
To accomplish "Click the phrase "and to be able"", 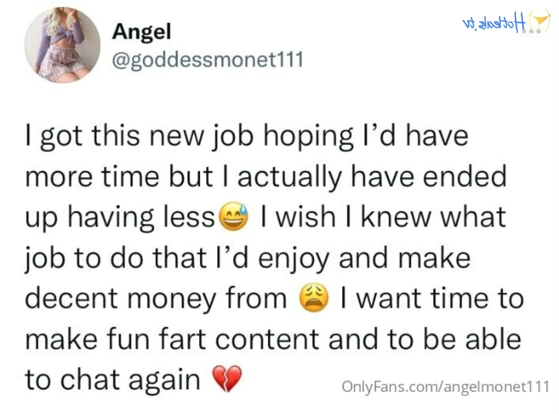I will (425, 339).
